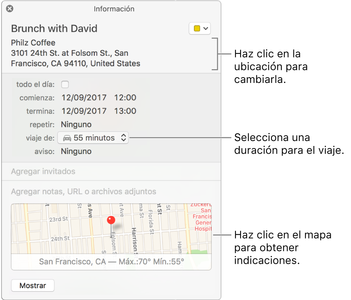Click the car icon in travel time
This screenshot has width=351, height=300.
click(67, 138)
